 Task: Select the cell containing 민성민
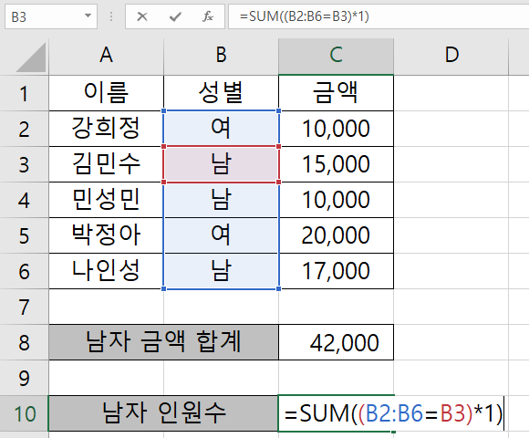pos(107,200)
